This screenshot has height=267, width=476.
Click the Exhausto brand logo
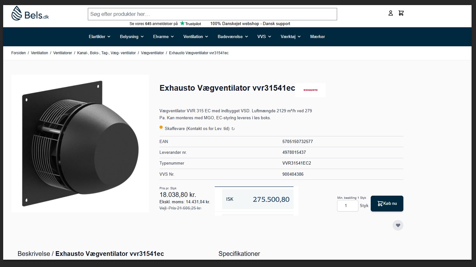[x=310, y=90]
